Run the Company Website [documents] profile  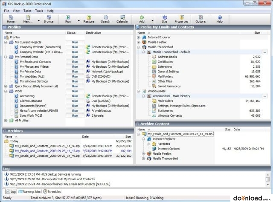(75, 47)
